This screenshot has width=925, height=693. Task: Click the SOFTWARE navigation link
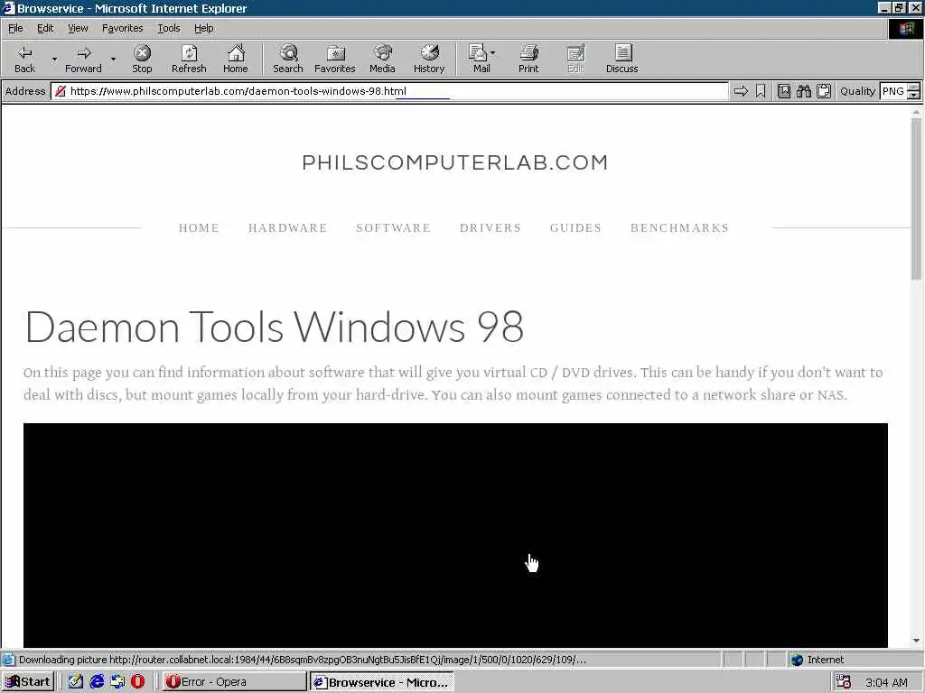[x=393, y=228]
